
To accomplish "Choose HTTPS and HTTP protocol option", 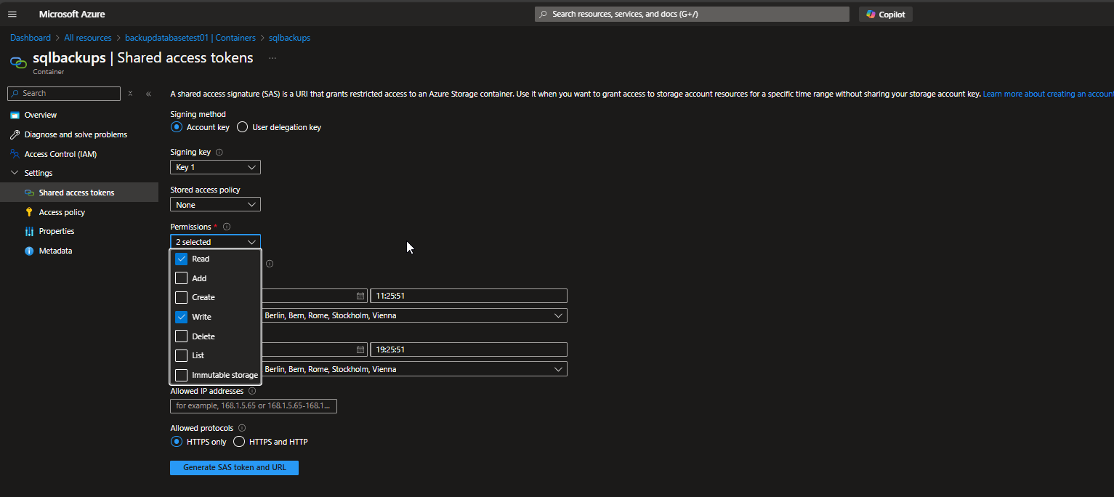I will pyautogui.click(x=239, y=442).
